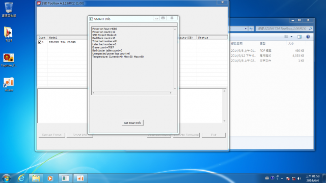The width and height of the screenshot is (326, 183).
Task: Toggle the Disk 1 EZLINK checkbox
Action: click(x=40, y=42)
